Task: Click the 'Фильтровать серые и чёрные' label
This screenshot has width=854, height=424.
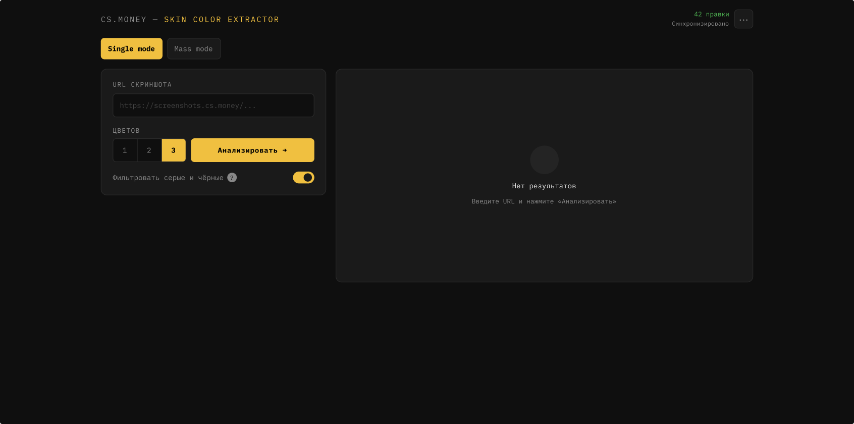Action: [x=168, y=178]
